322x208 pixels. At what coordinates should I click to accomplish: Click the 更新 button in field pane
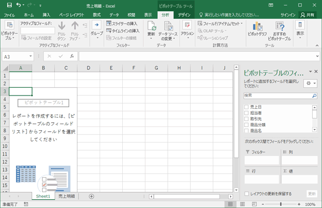click(x=311, y=194)
